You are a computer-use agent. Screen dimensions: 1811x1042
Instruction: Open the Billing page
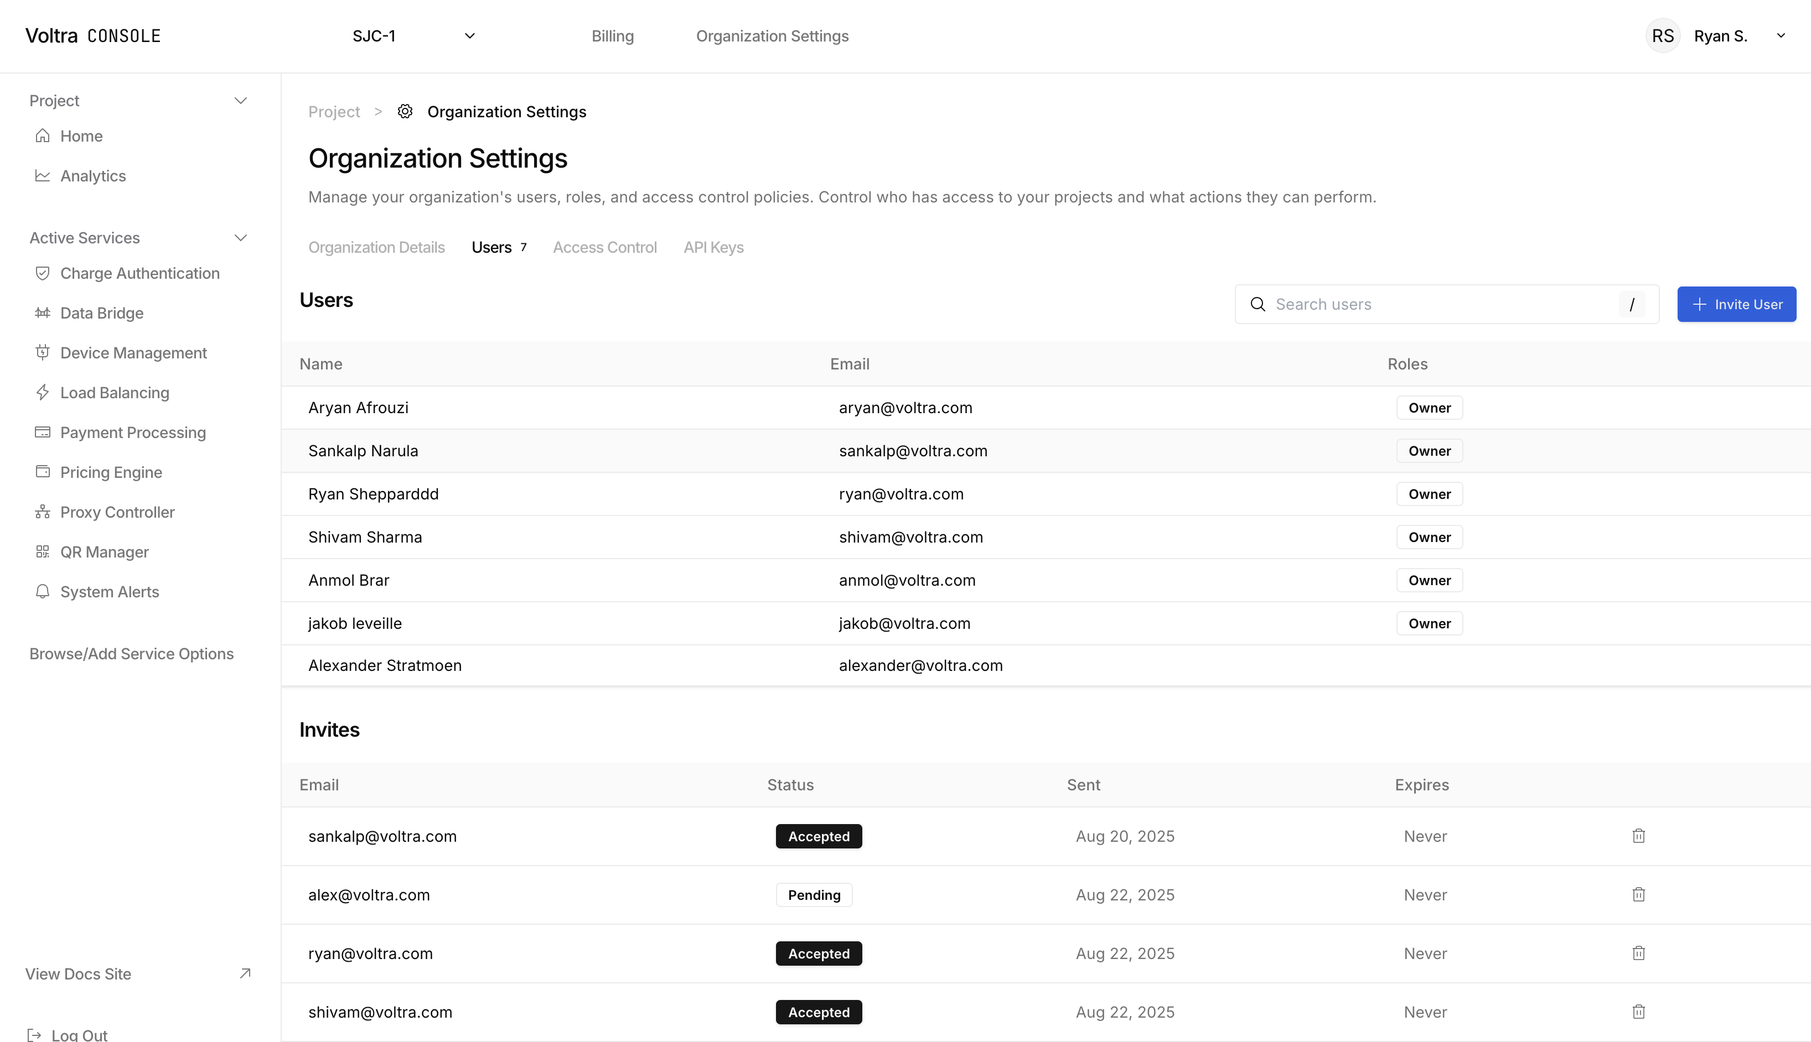tap(612, 35)
